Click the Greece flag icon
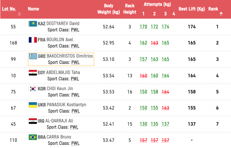Viewport: 231px width, 148px height. click(33, 56)
